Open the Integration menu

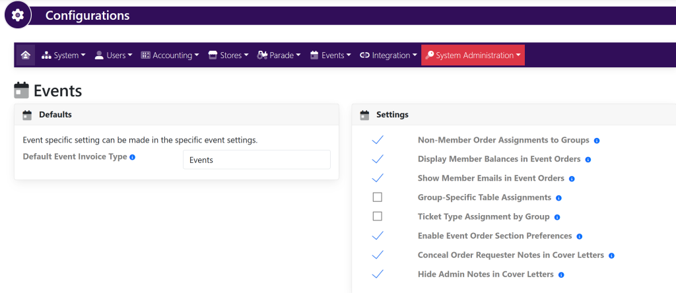[x=388, y=55]
